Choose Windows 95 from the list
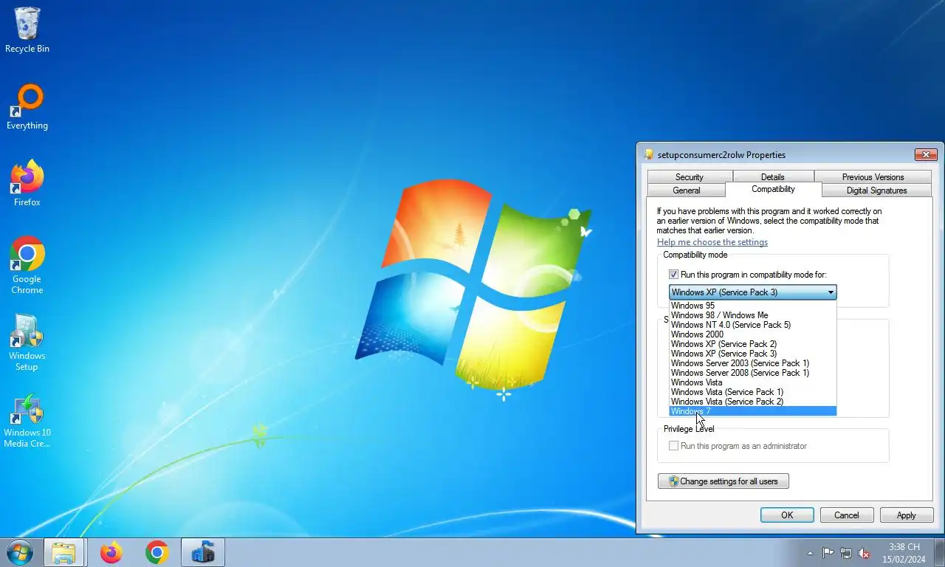 point(752,306)
